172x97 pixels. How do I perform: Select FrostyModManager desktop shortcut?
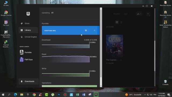[6, 34]
